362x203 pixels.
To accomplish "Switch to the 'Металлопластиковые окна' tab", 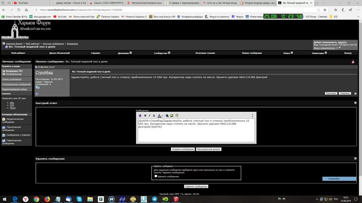I will [x=144, y=3].
